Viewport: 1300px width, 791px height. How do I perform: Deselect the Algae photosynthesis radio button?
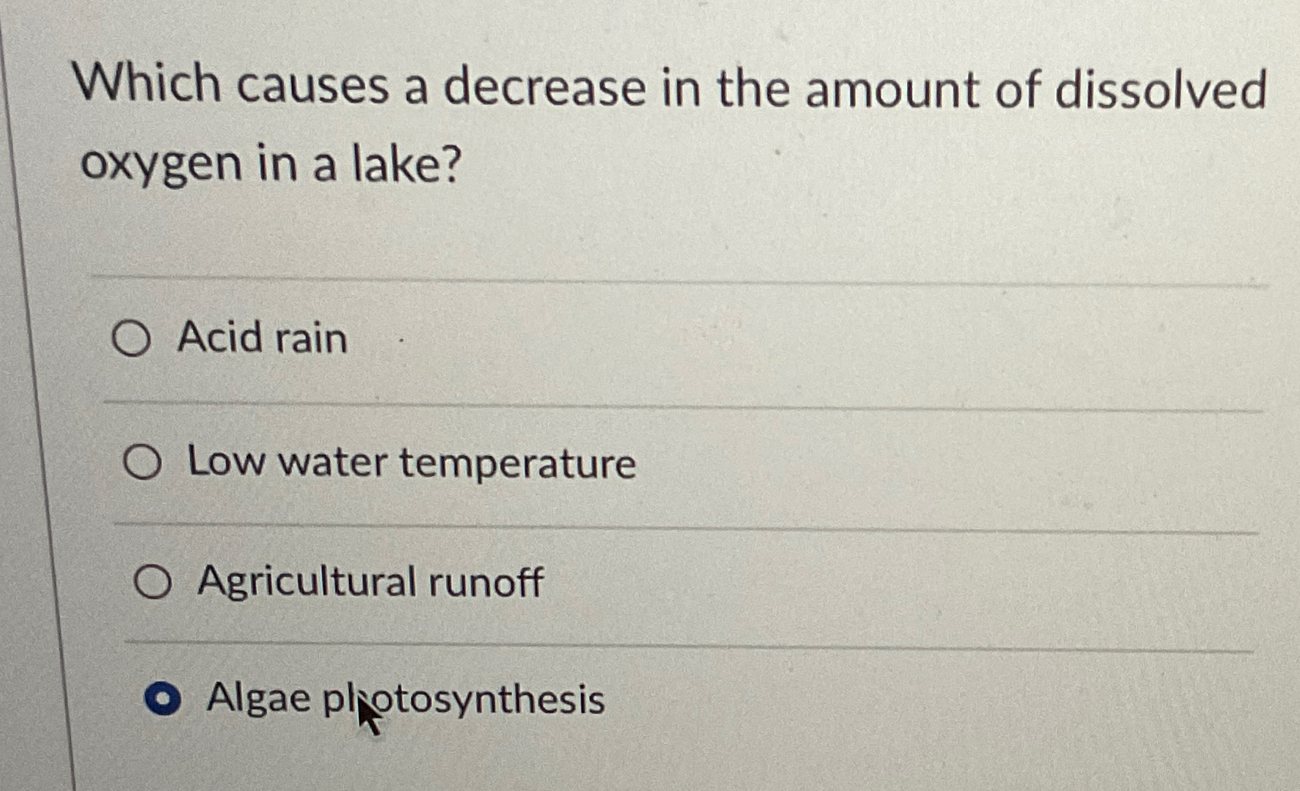tap(164, 697)
